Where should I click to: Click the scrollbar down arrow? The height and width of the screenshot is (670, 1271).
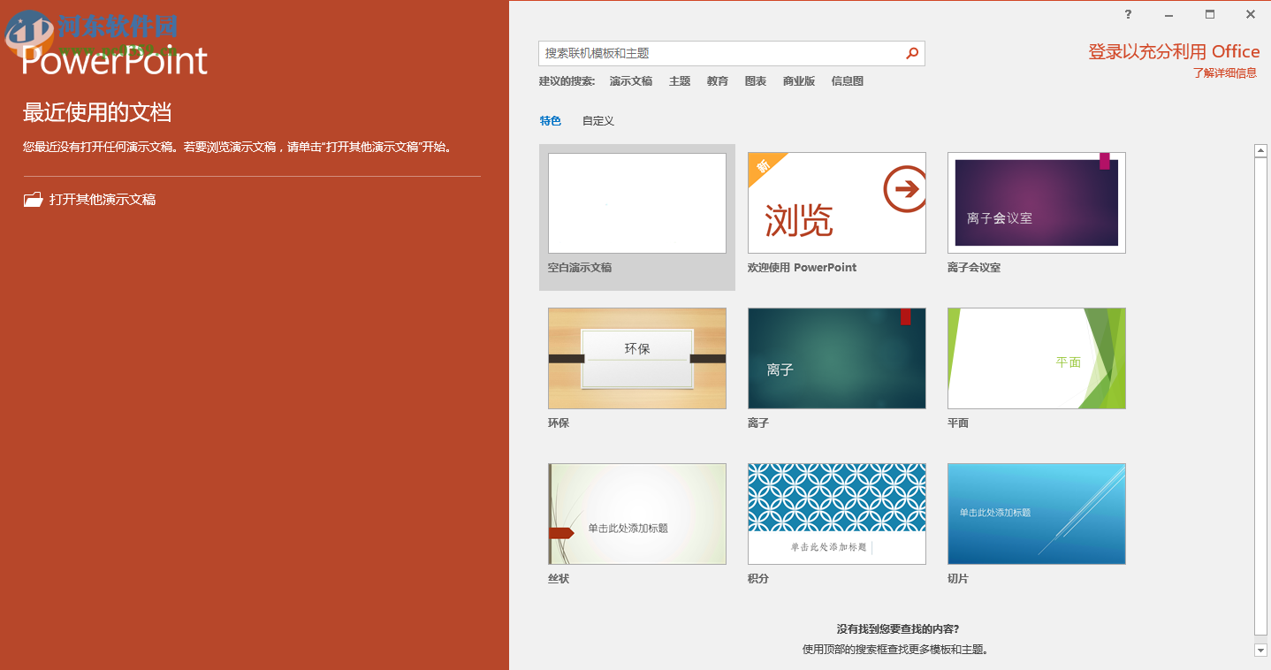click(1261, 651)
